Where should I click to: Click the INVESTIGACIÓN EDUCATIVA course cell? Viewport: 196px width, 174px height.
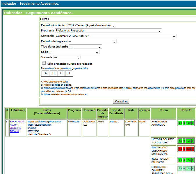pyautogui.click(x=163, y=161)
